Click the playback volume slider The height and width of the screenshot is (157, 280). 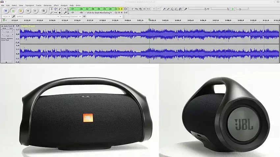pyautogui.click(x=220, y=9)
